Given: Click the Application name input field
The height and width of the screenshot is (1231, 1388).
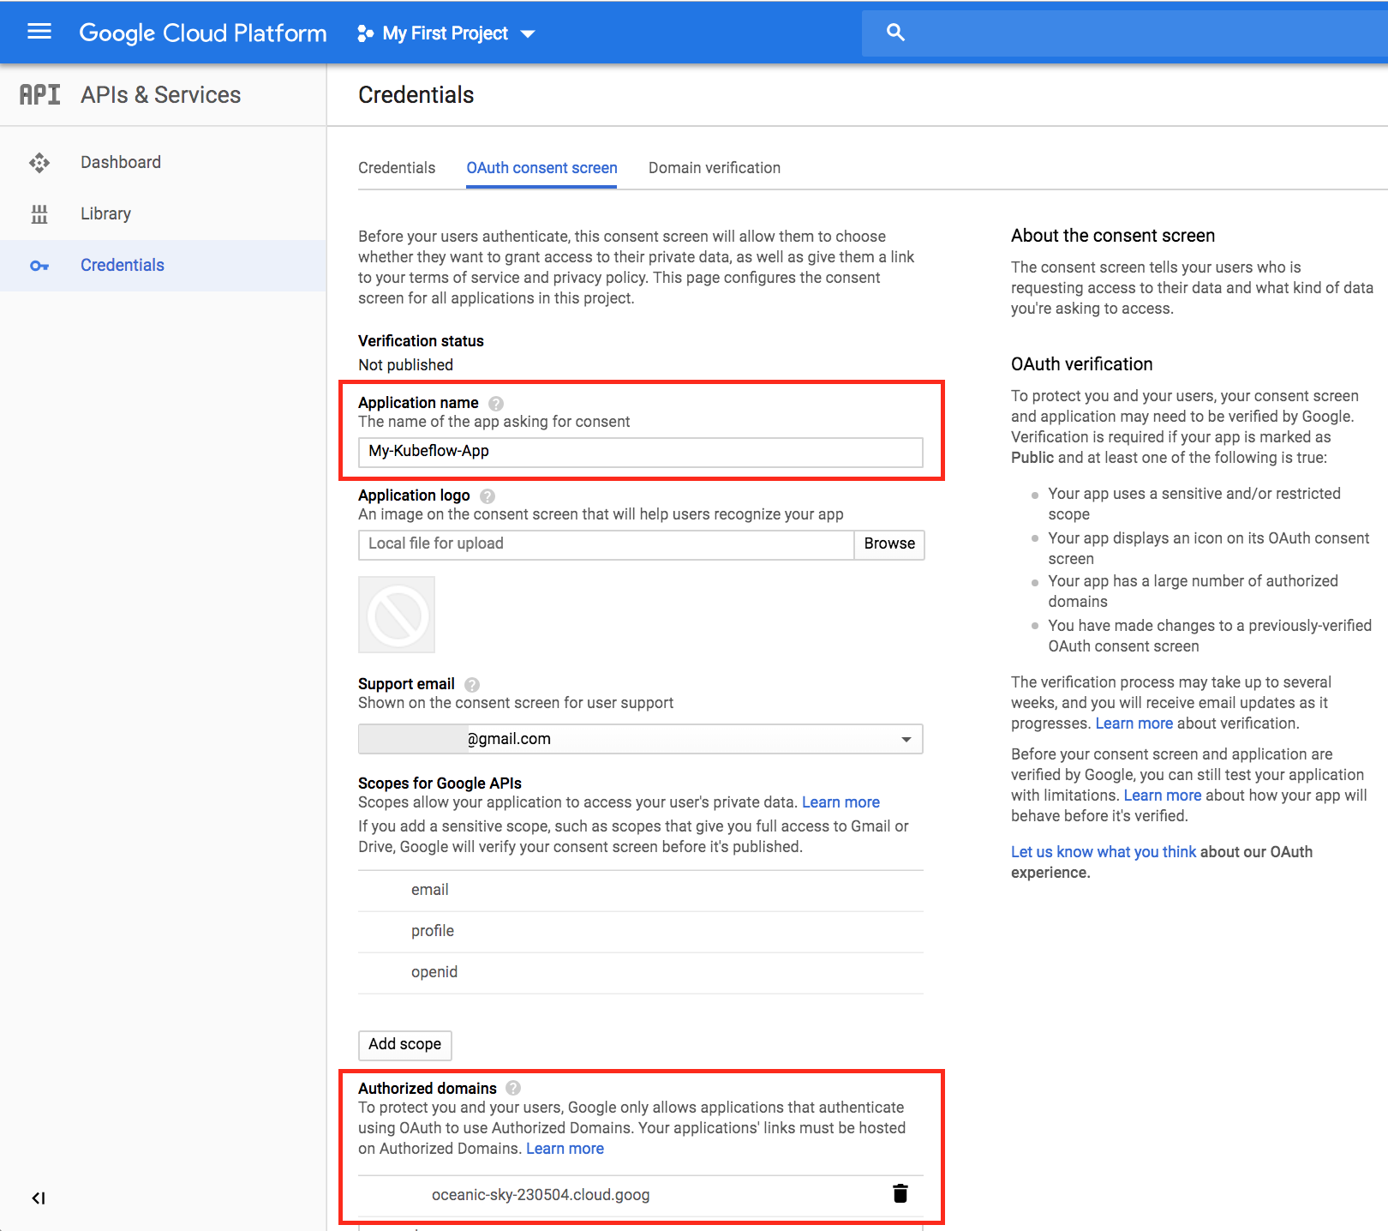Looking at the screenshot, I should click(x=641, y=452).
